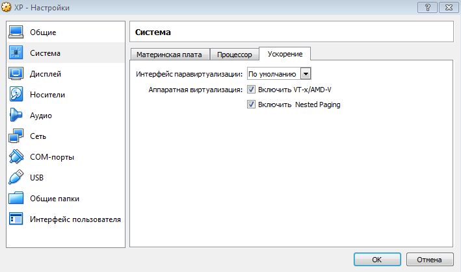
Task: Open Общие папки via the folder icon
Action: [16, 198]
